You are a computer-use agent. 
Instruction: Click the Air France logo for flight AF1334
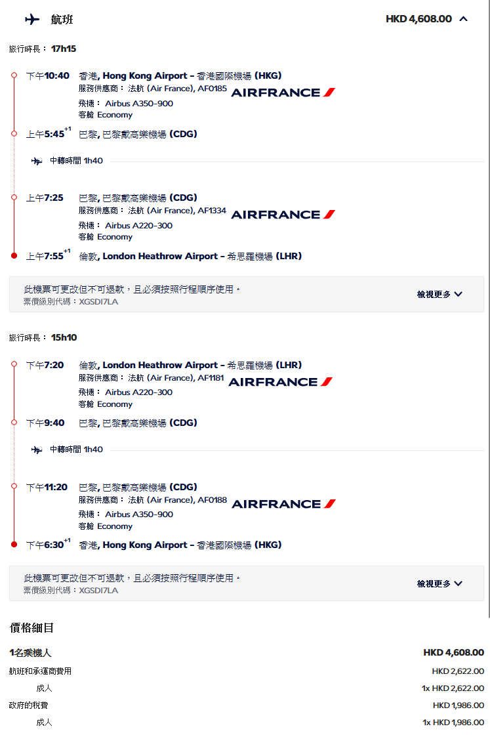click(x=283, y=214)
